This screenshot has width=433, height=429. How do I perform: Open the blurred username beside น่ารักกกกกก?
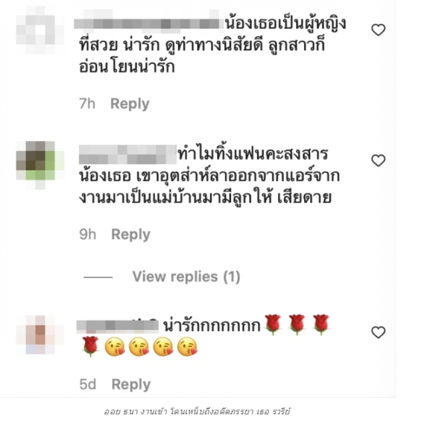coord(117,326)
